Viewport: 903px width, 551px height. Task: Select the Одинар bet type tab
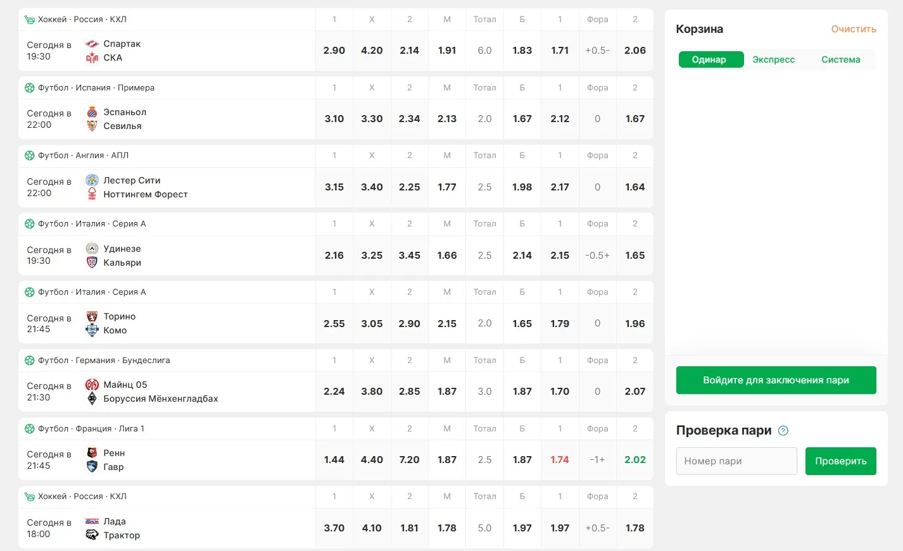[x=709, y=59]
